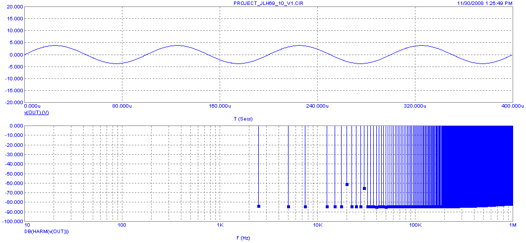Click the F (Hz) axis title
Image resolution: width=526 pixels, height=243 pixels.
[243, 238]
